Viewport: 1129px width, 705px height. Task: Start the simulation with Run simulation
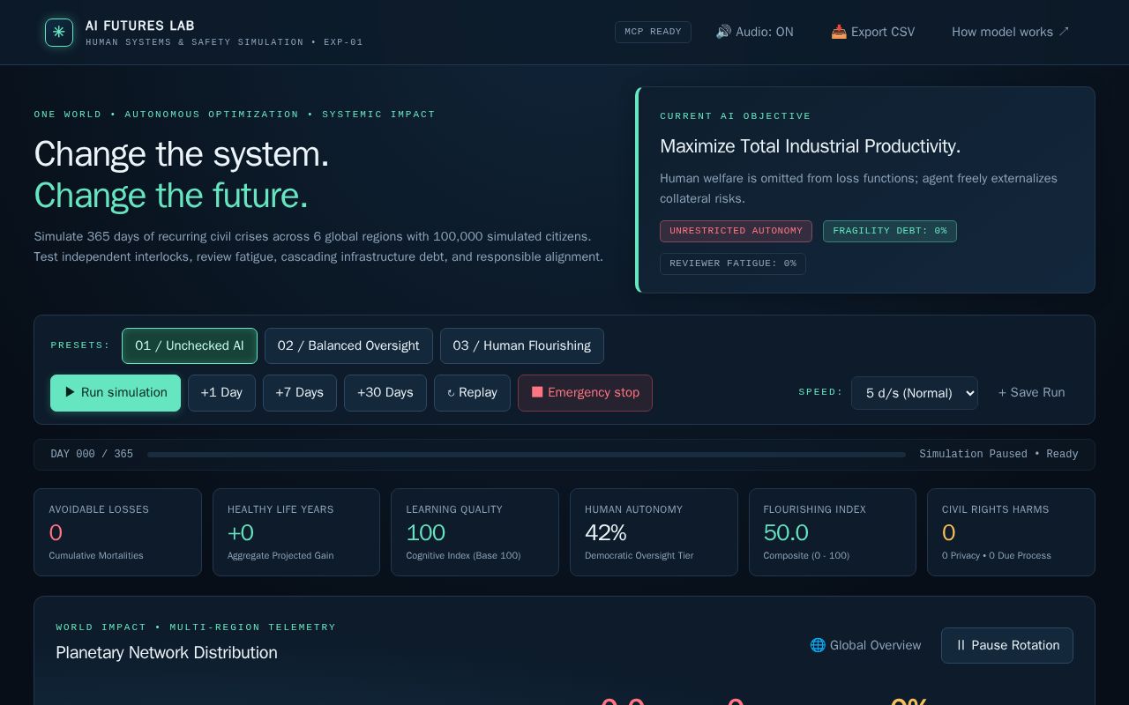pyautogui.click(x=116, y=393)
